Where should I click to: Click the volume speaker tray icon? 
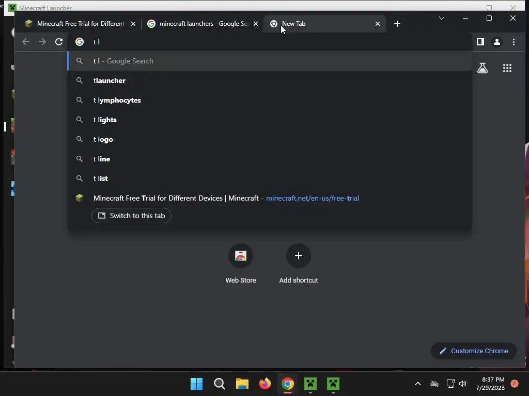[x=463, y=384]
